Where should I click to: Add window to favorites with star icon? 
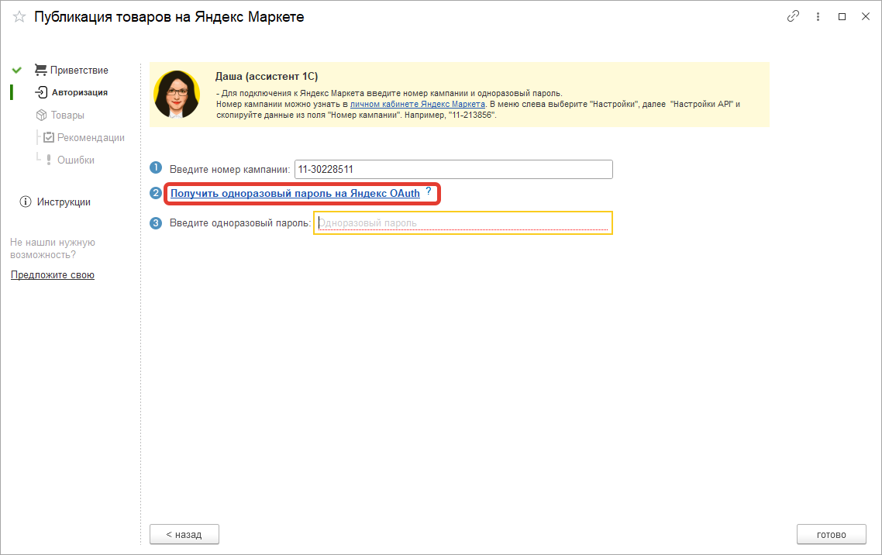click(x=19, y=17)
